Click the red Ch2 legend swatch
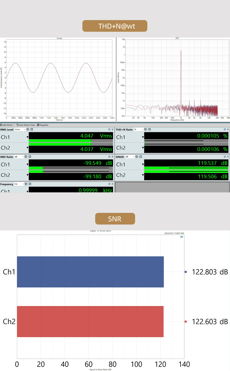 (186, 321)
